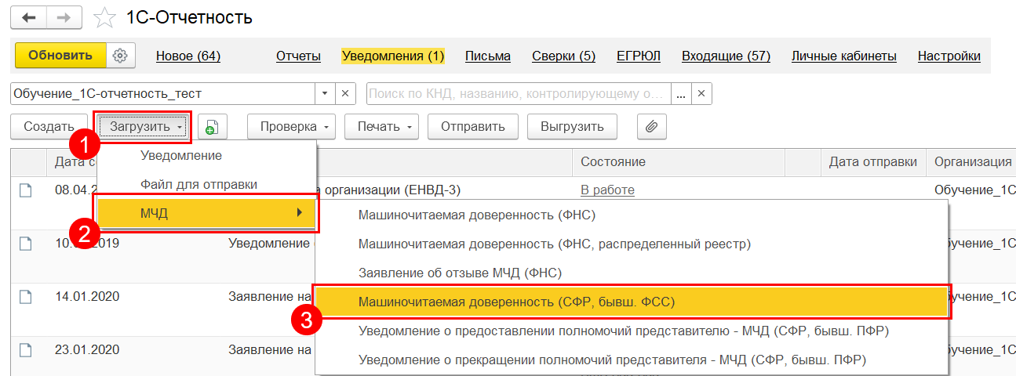Expand the organization dropdown arrow
Screen dimensions: 1016x376
tap(326, 93)
